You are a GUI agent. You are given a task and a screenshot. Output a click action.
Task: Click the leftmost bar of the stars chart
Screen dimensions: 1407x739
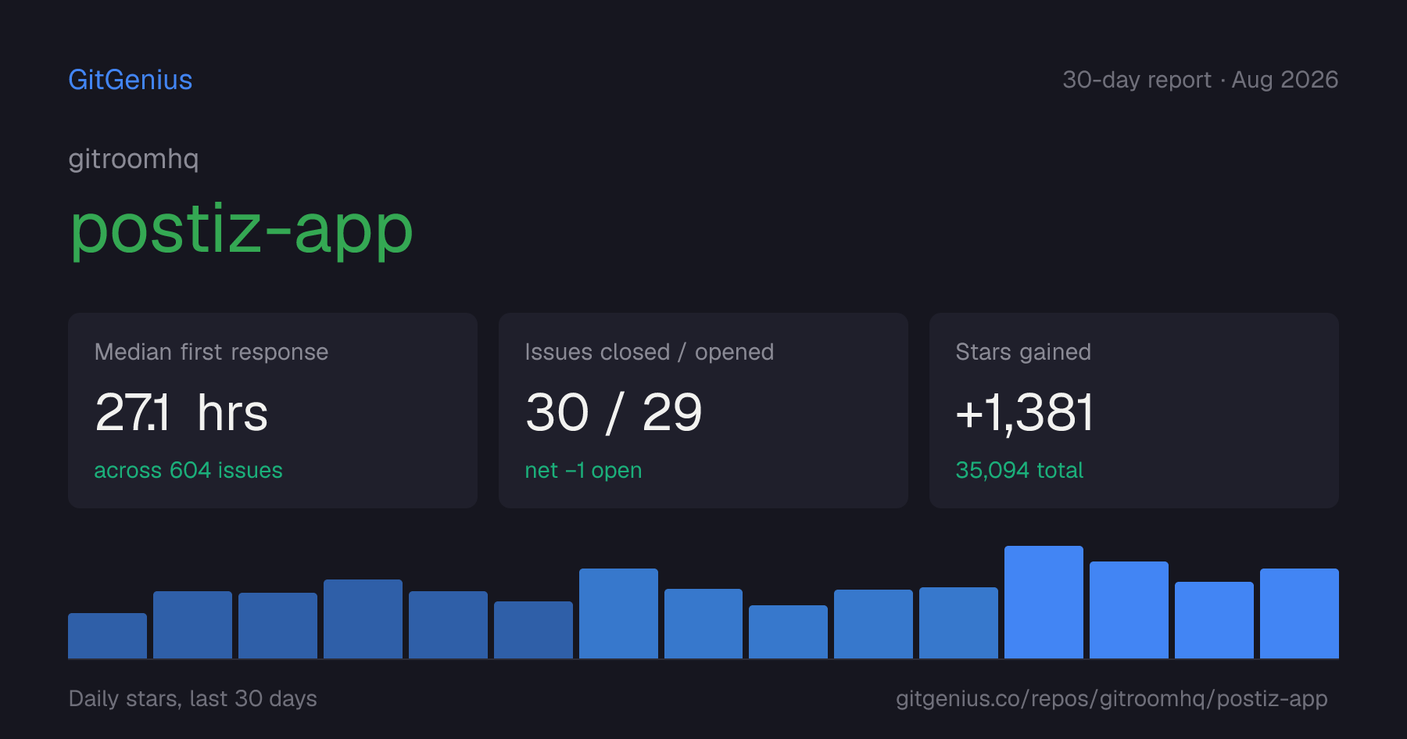(107, 636)
